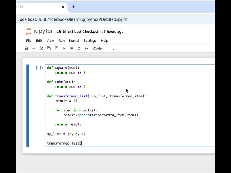Rename the notebook via Untitled title
Viewport: 231px width, 173px height.
point(65,32)
